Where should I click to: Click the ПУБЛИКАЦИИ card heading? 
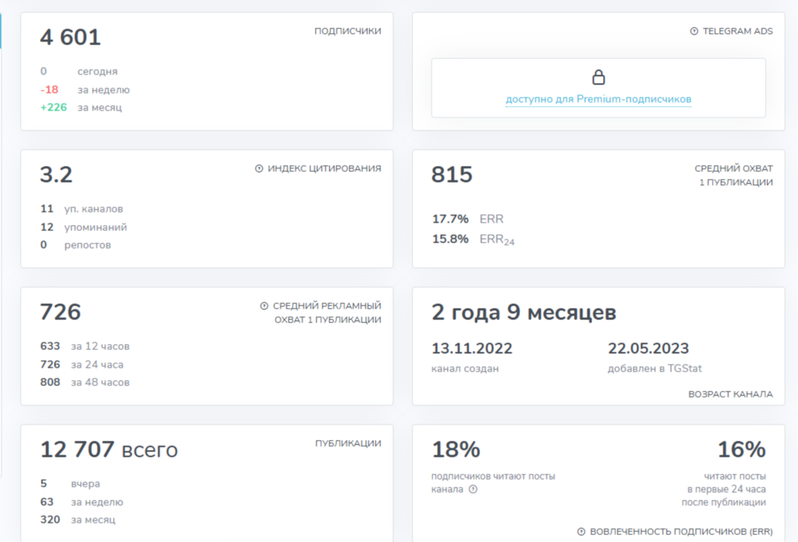click(x=348, y=443)
